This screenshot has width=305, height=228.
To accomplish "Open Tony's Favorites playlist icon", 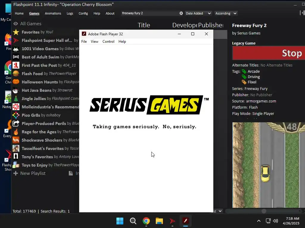I will coord(16,157).
